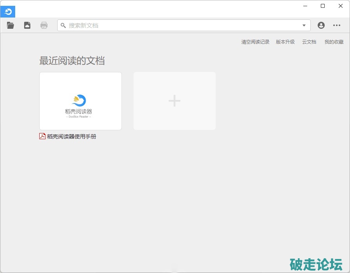
Task: Open a local file with folder icon
Action: tap(10, 25)
